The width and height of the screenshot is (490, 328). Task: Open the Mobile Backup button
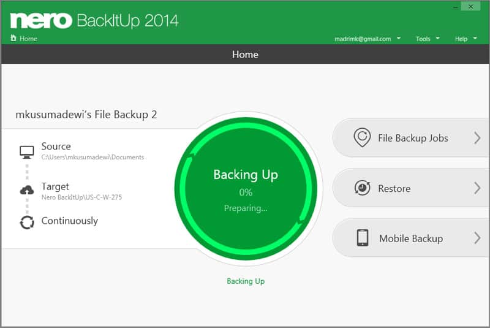(410, 238)
